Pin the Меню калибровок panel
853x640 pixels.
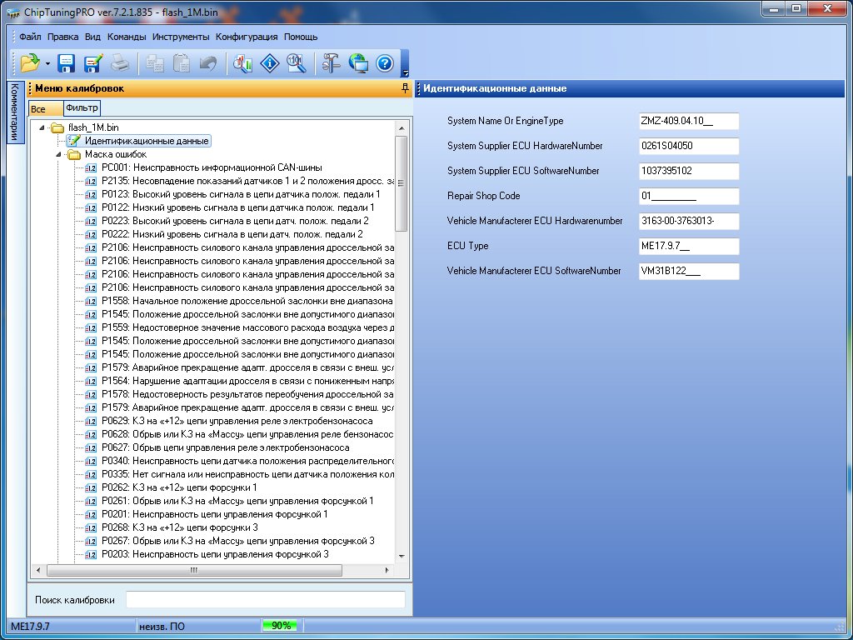click(x=405, y=88)
